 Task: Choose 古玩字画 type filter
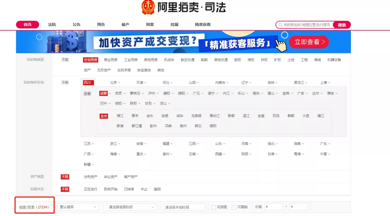click(x=124, y=70)
